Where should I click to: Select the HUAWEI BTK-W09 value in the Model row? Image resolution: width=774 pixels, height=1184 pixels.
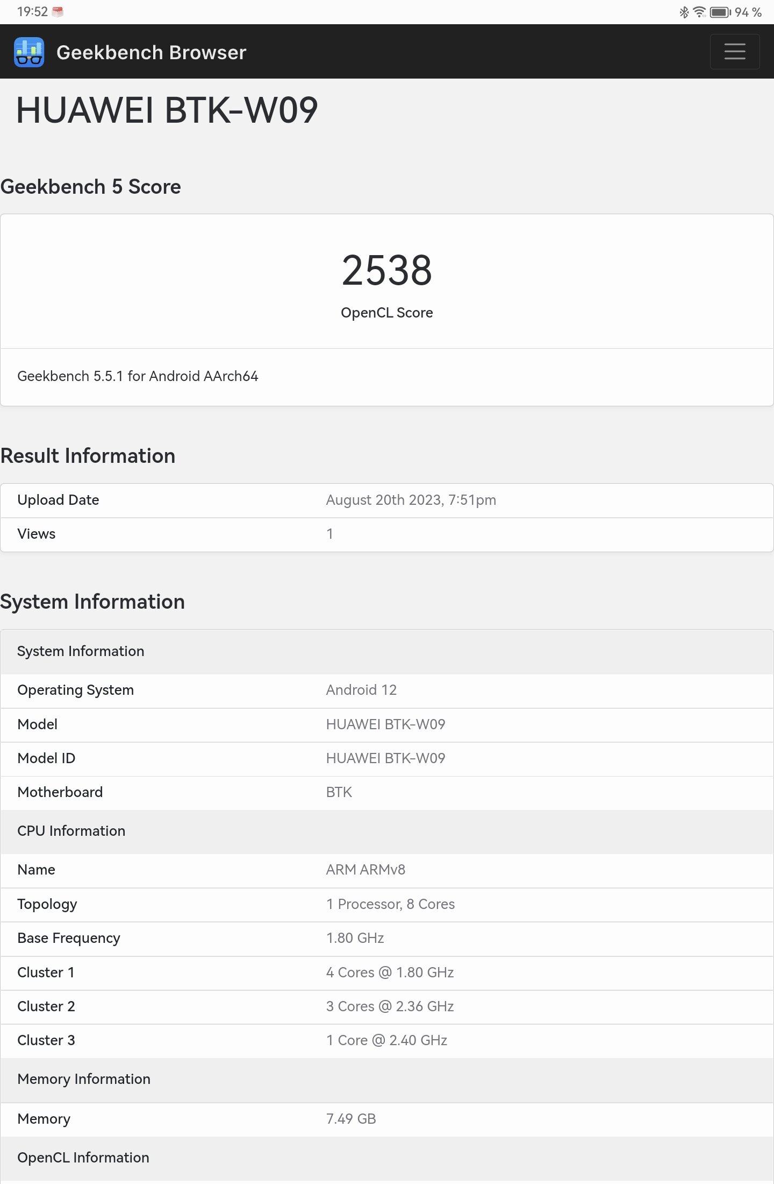[x=386, y=724]
